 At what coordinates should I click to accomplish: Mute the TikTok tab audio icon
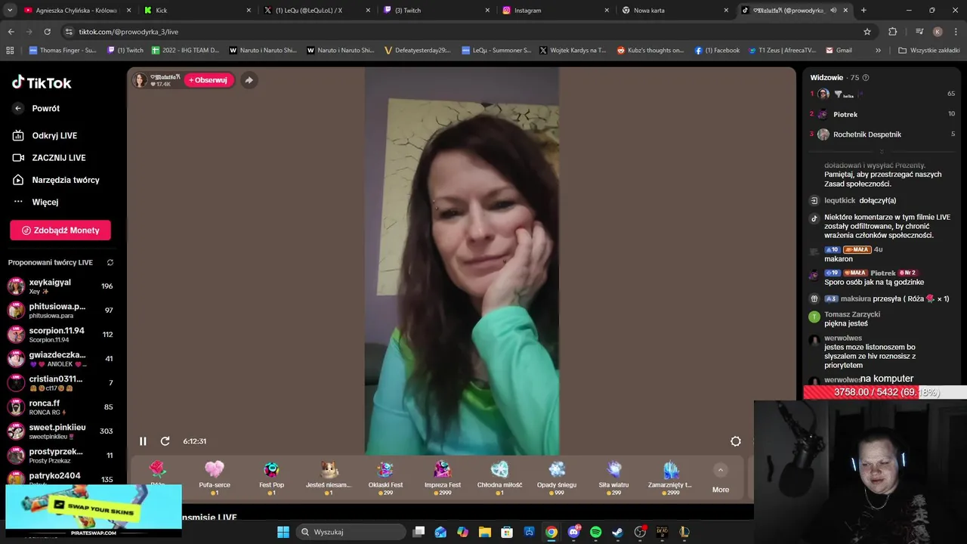833,11
